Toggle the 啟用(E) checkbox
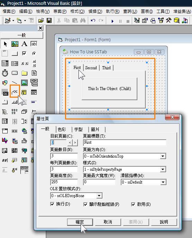 pos(133,204)
